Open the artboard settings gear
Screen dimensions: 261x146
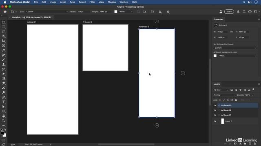coord(168,12)
